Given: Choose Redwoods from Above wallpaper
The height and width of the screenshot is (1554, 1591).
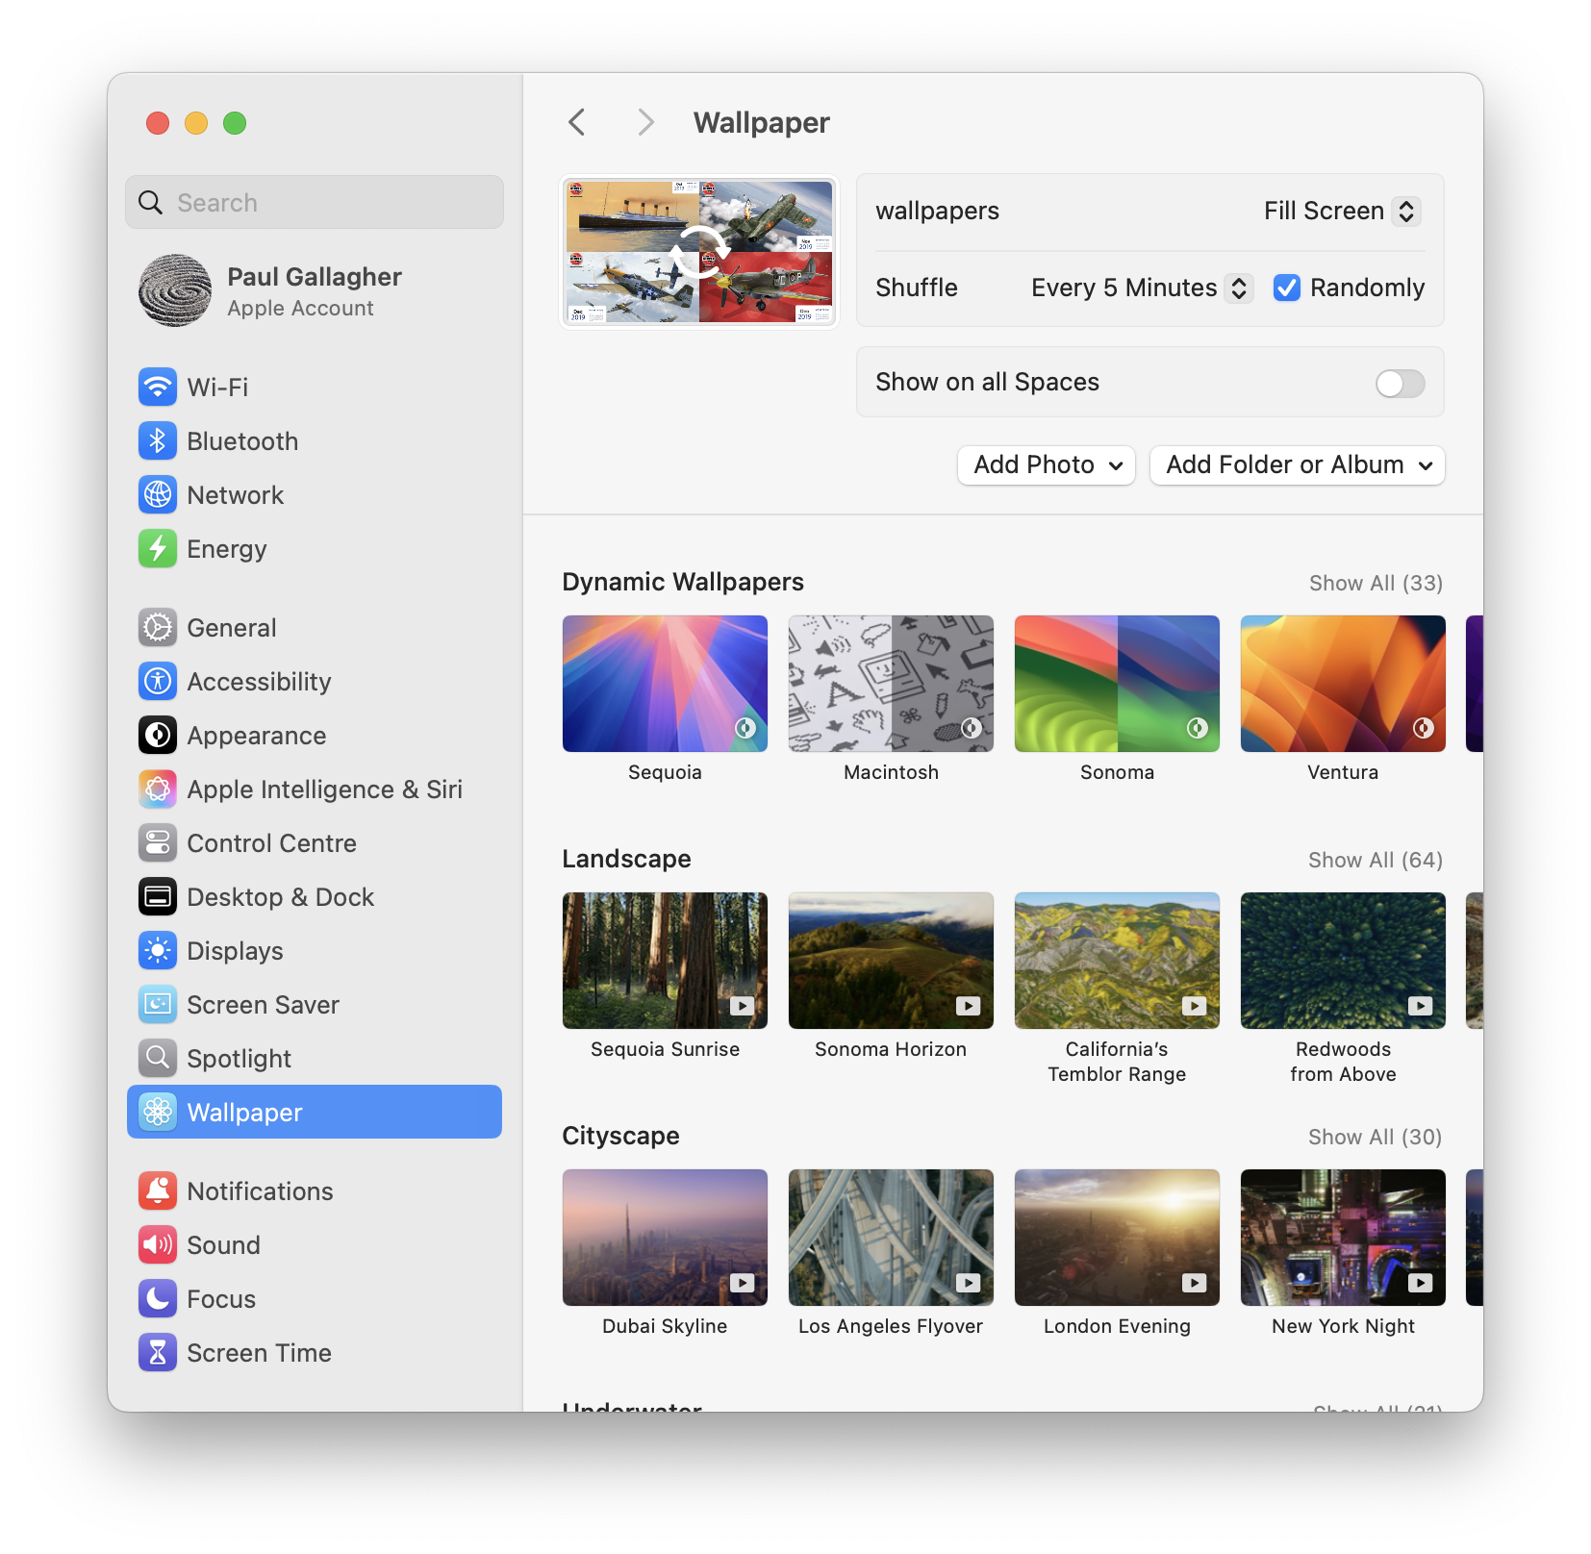Looking at the screenshot, I should click(1343, 961).
